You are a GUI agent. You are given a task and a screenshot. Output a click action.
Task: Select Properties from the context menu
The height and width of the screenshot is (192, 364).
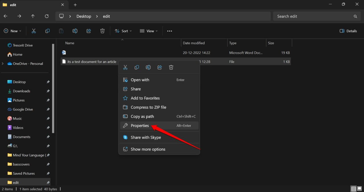tap(140, 125)
